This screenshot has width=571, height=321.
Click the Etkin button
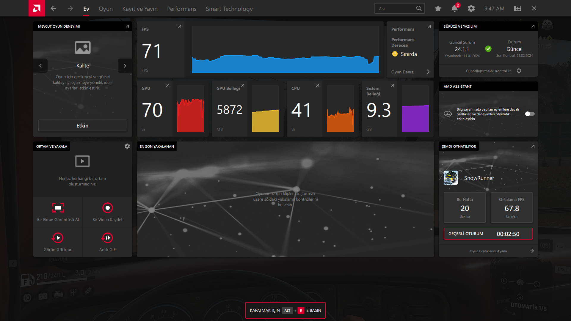pos(83,125)
